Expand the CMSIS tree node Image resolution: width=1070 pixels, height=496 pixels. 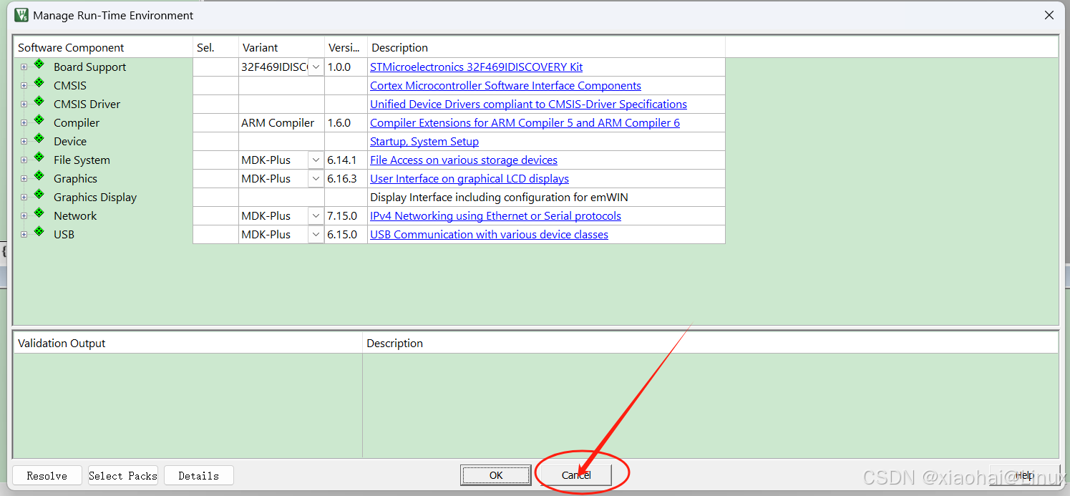[x=24, y=86]
